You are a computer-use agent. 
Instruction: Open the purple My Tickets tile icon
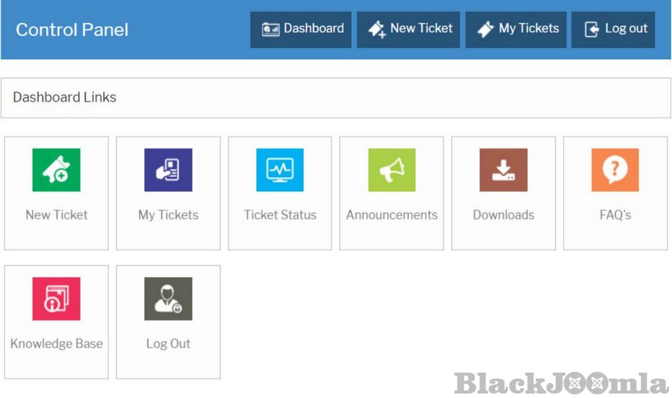point(168,170)
